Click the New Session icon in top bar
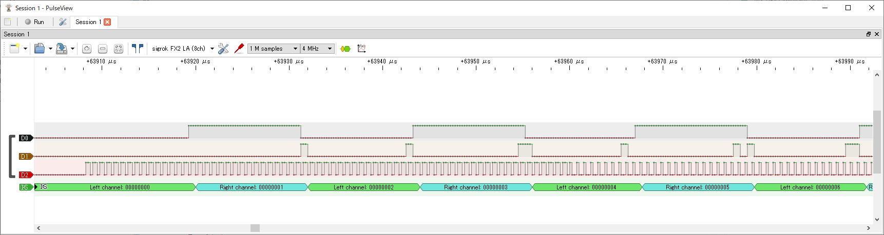 tap(8, 22)
